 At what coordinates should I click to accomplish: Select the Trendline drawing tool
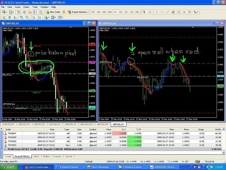click(x=167, y=12)
